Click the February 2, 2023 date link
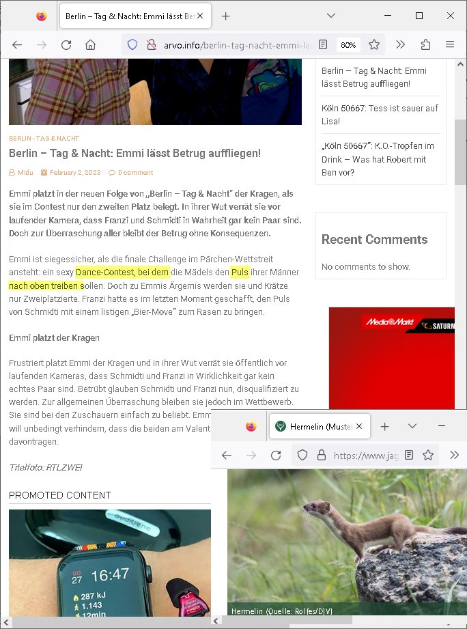 71,173
